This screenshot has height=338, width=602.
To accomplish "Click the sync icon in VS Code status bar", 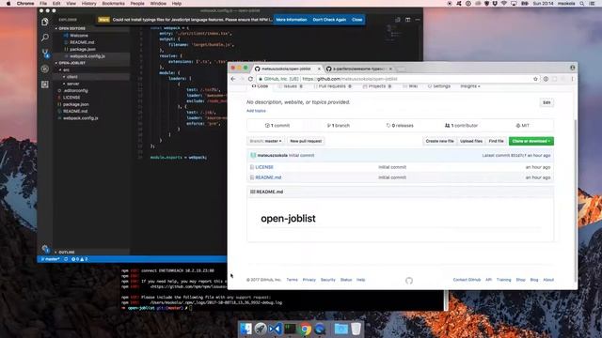I will coord(66,259).
